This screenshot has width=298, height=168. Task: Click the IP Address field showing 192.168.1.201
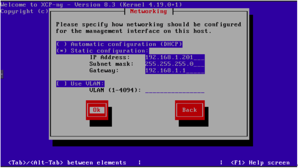[x=175, y=57]
